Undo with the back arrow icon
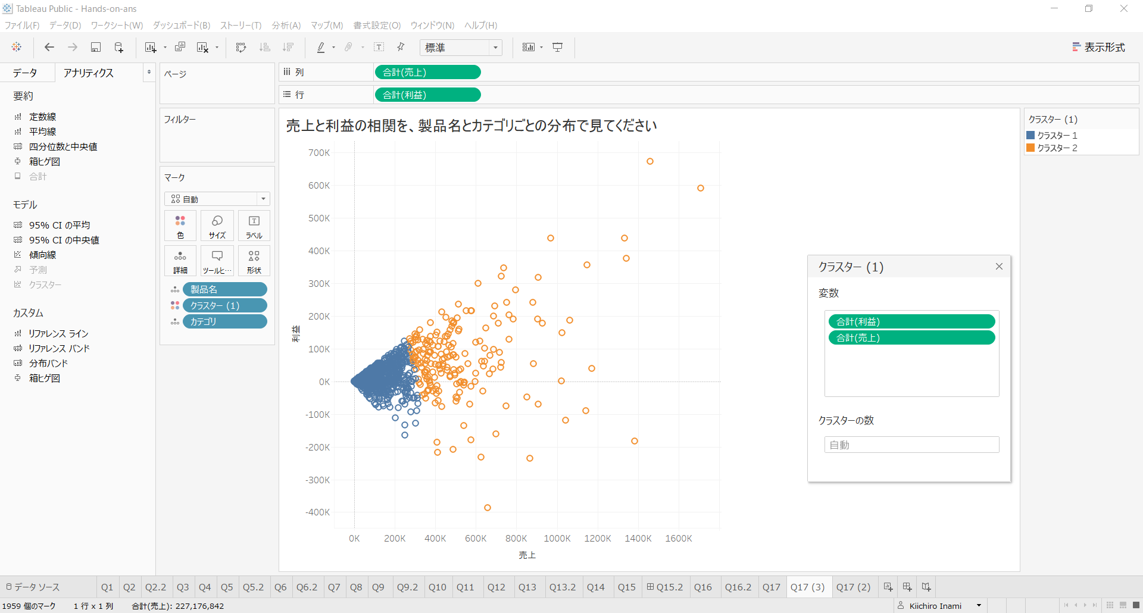The width and height of the screenshot is (1143, 613). click(x=49, y=47)
